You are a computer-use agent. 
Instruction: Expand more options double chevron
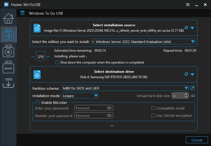(x=112, y=126)
